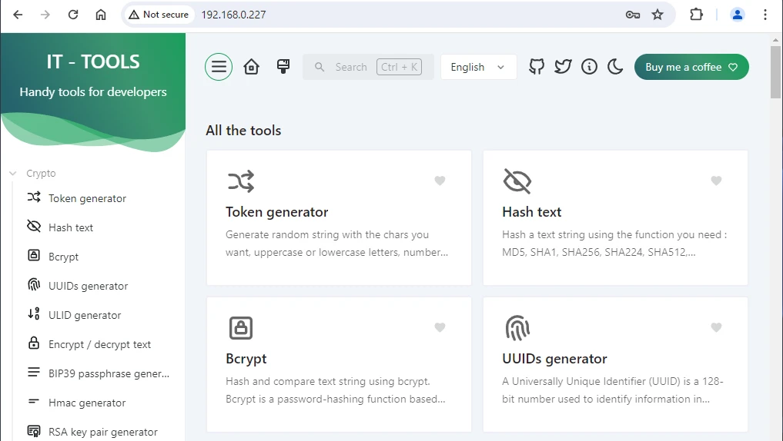
Task: Click the Hmac generator sidebar icon
Action: [34, 403]
